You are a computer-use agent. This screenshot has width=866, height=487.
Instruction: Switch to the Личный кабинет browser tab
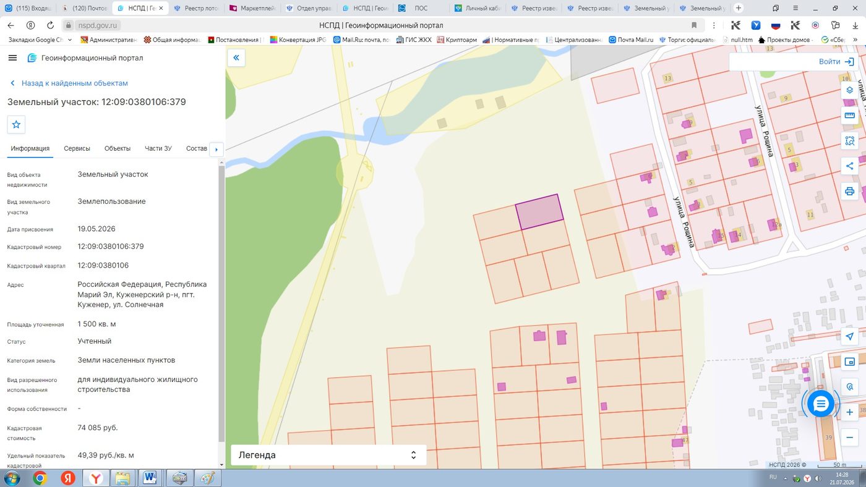click(x=476, y=9)
